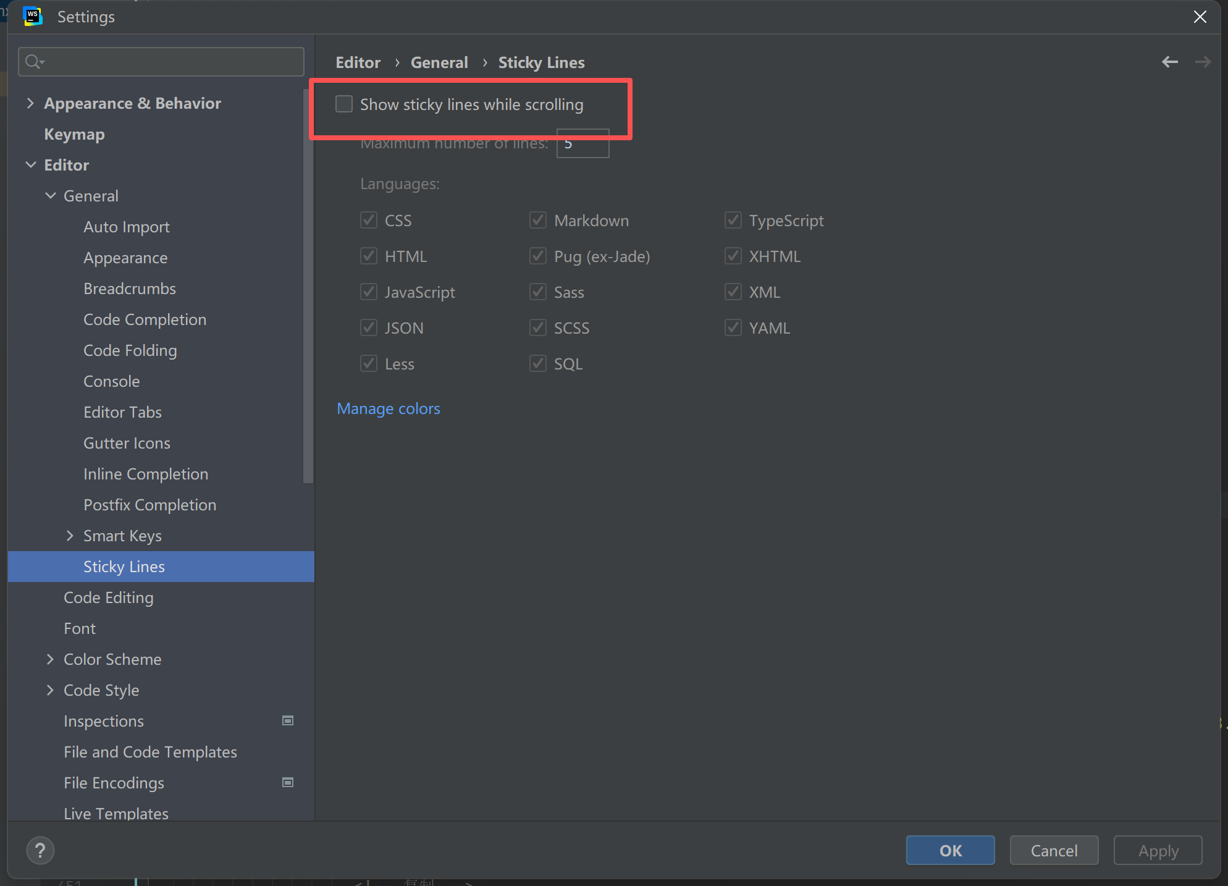
Task: Enable Show sticky lines while scrolling
Action: (344, 104)
